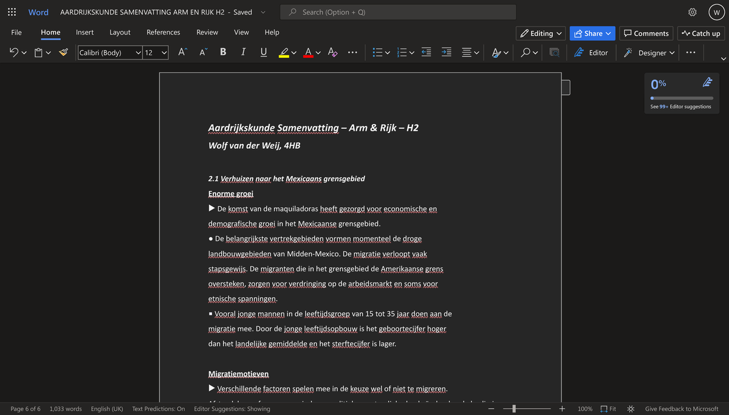Image resolution: width=729 pixels, height=415 pixels.
Task: Toggle Editor Suggestions: Showing status
Action: 232,409
